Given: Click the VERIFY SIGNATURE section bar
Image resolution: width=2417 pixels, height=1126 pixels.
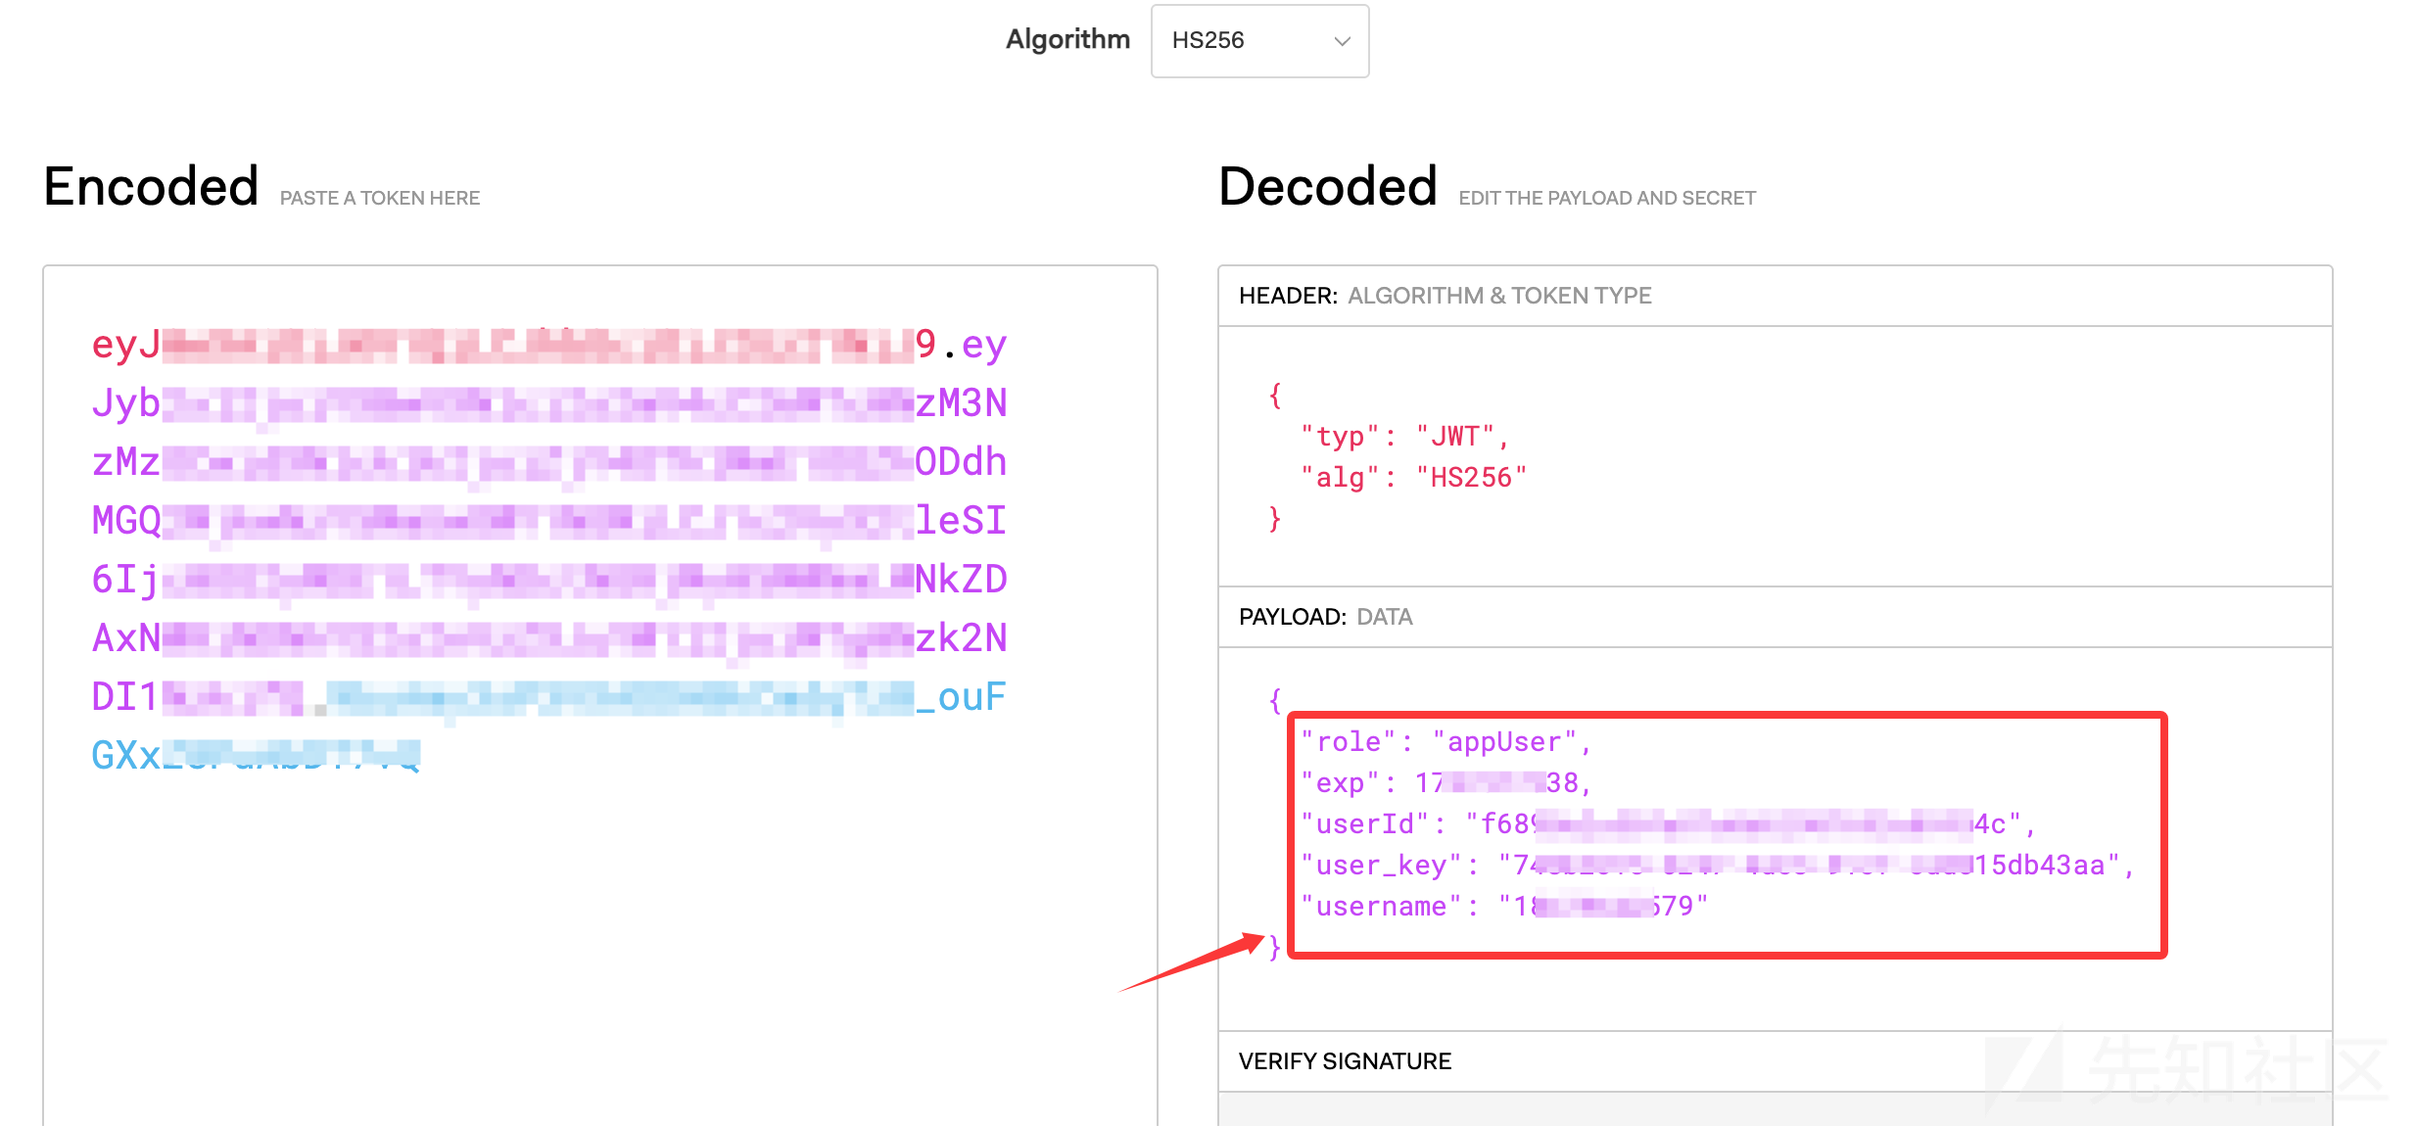Looking at the screenshot, I should point(1345,1061).
